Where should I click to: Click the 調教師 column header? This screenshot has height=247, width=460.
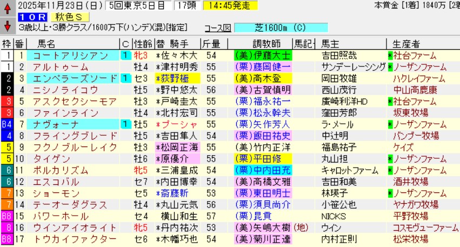pyautogui.click(x=262, y=44)
